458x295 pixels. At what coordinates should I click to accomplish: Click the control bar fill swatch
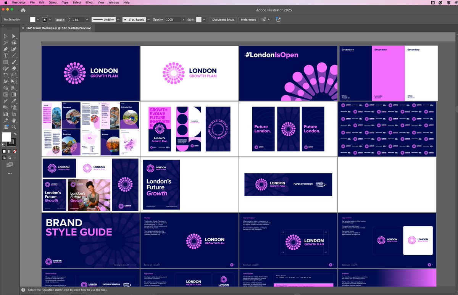click(33, 19)
